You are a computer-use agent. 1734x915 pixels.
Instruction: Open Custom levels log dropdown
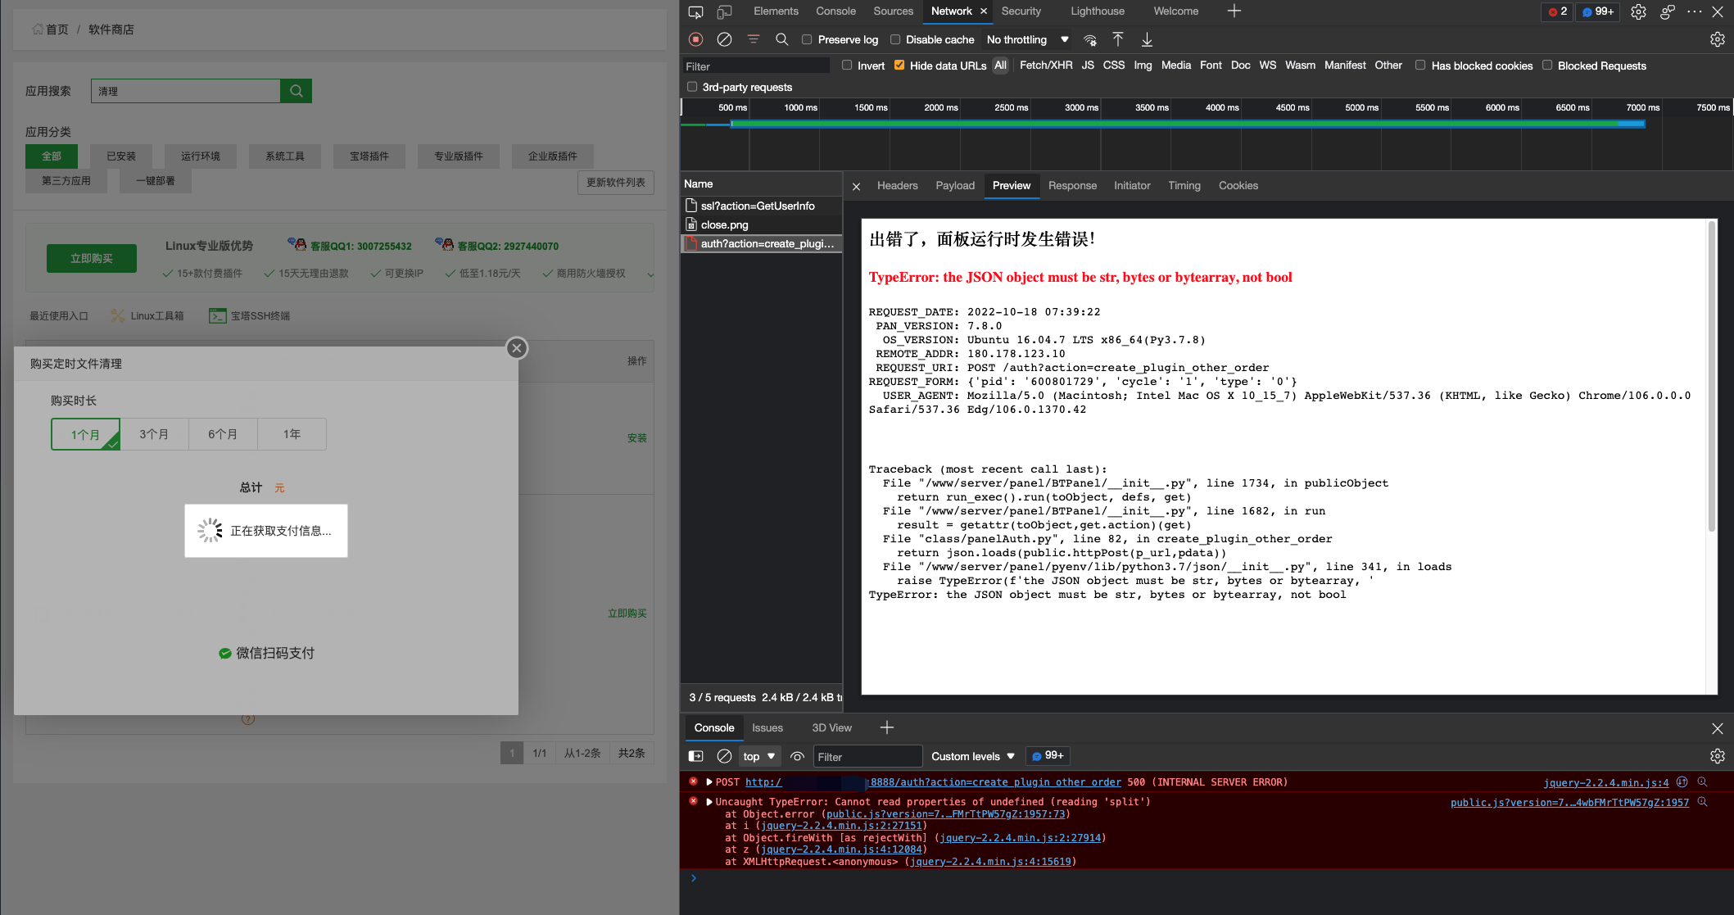click(973, 756)
